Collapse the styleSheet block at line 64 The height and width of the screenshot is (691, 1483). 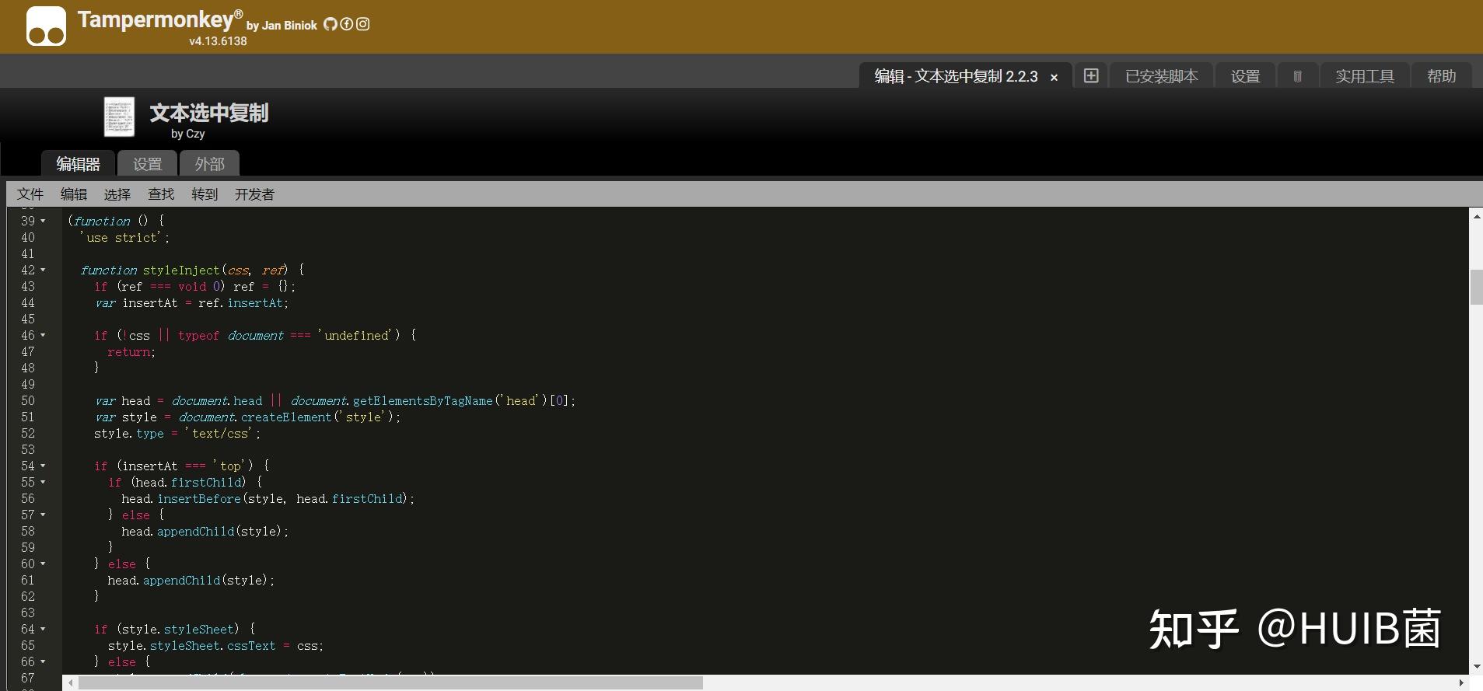(x=43, y=629)
